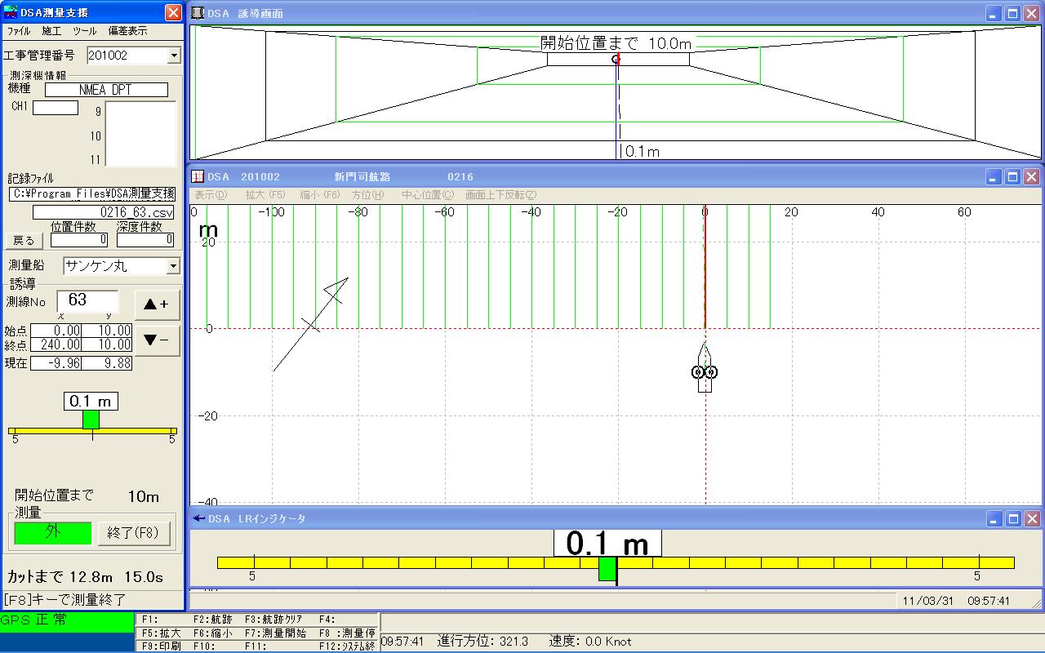This screenshot has height=653, width=1045.
Task: Click the 速度: 0.0 Knot status text
Action: (590, 642)
